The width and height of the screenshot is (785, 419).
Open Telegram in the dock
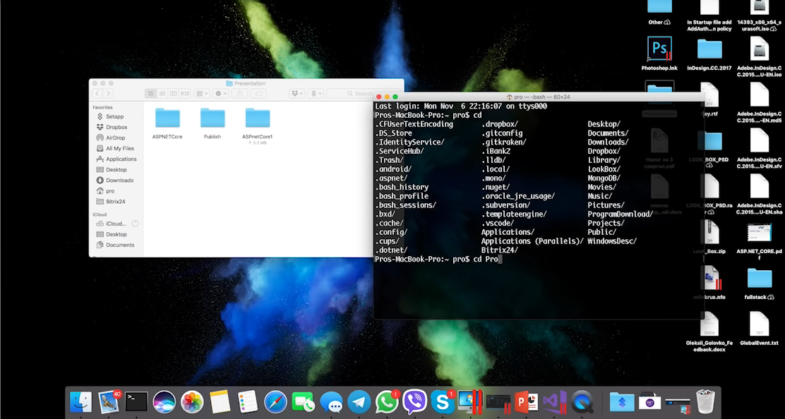tap(359, 401)
